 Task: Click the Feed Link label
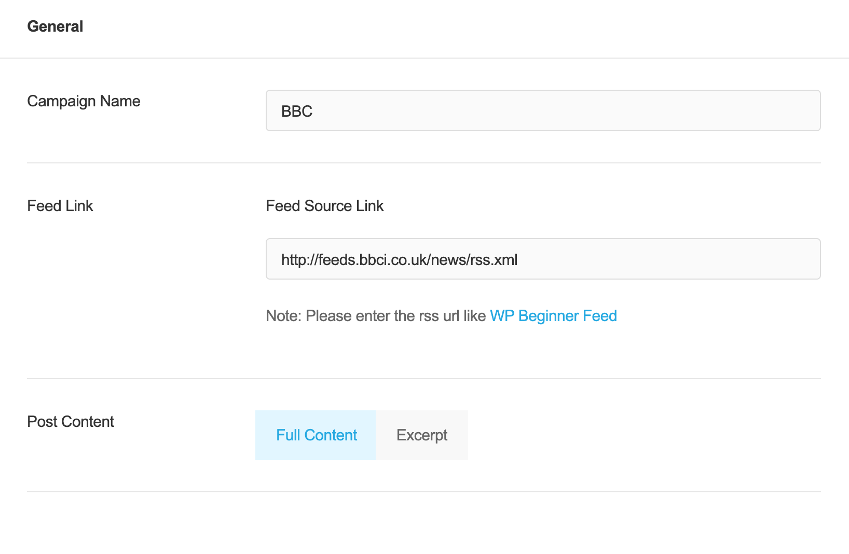[60, 205]
